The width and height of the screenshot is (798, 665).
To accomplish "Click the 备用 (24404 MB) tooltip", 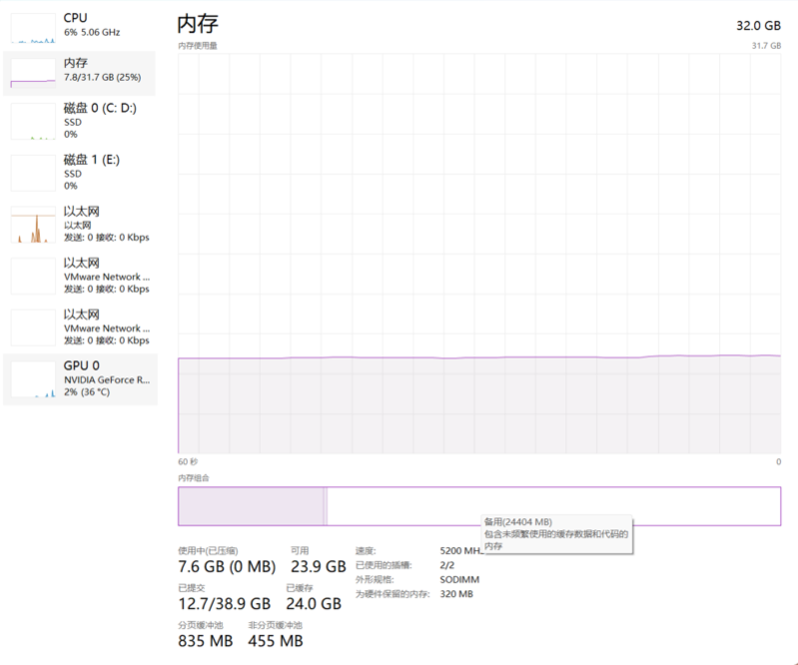I will (555, 533).
